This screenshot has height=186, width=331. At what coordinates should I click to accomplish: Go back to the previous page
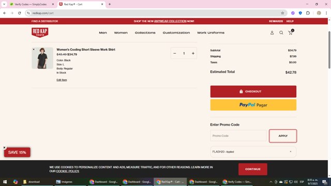pos(5,13)
